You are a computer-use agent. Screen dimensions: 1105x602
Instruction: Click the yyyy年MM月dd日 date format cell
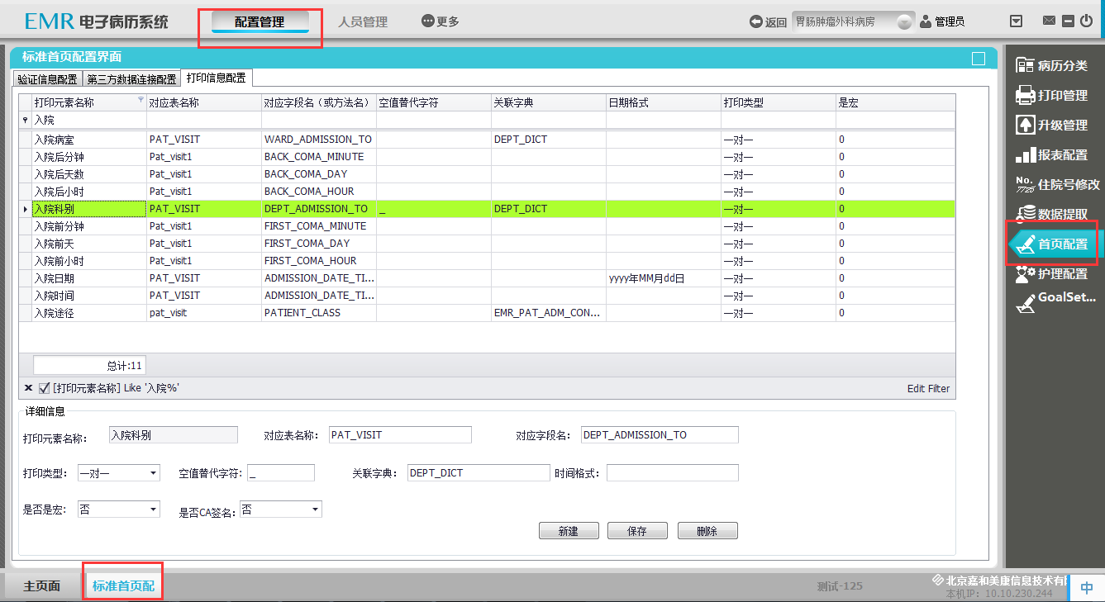664,278
